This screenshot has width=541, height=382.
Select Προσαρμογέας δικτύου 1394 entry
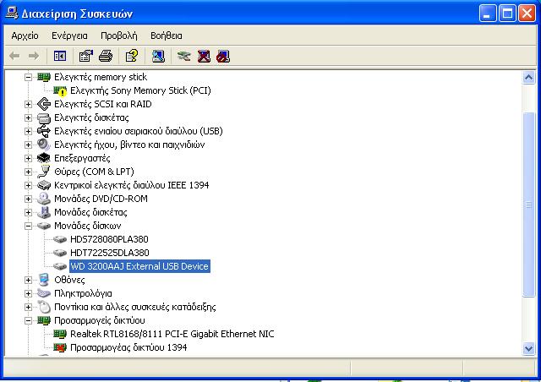[128, 347]
